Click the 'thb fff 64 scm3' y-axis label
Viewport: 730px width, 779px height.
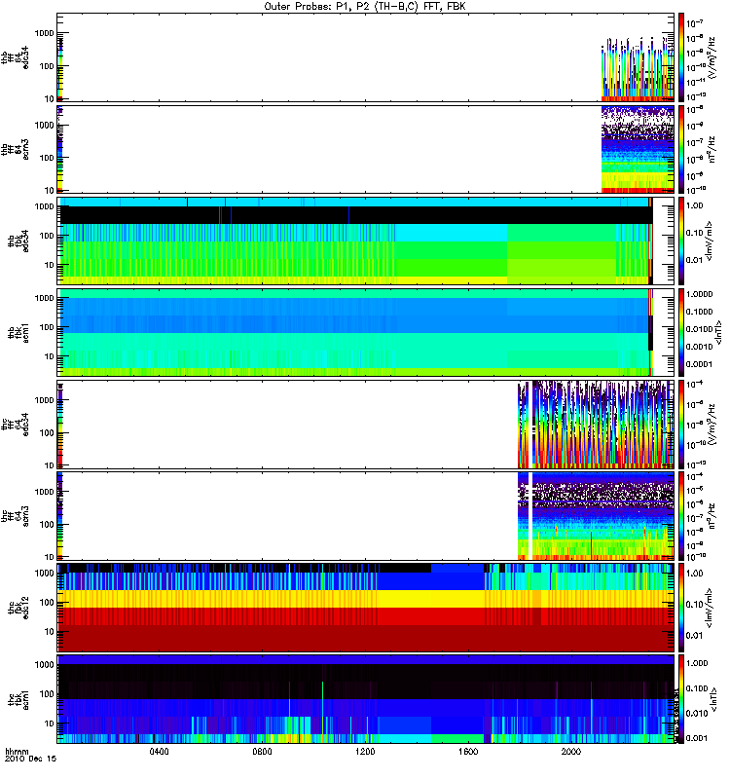pos(15,149)
